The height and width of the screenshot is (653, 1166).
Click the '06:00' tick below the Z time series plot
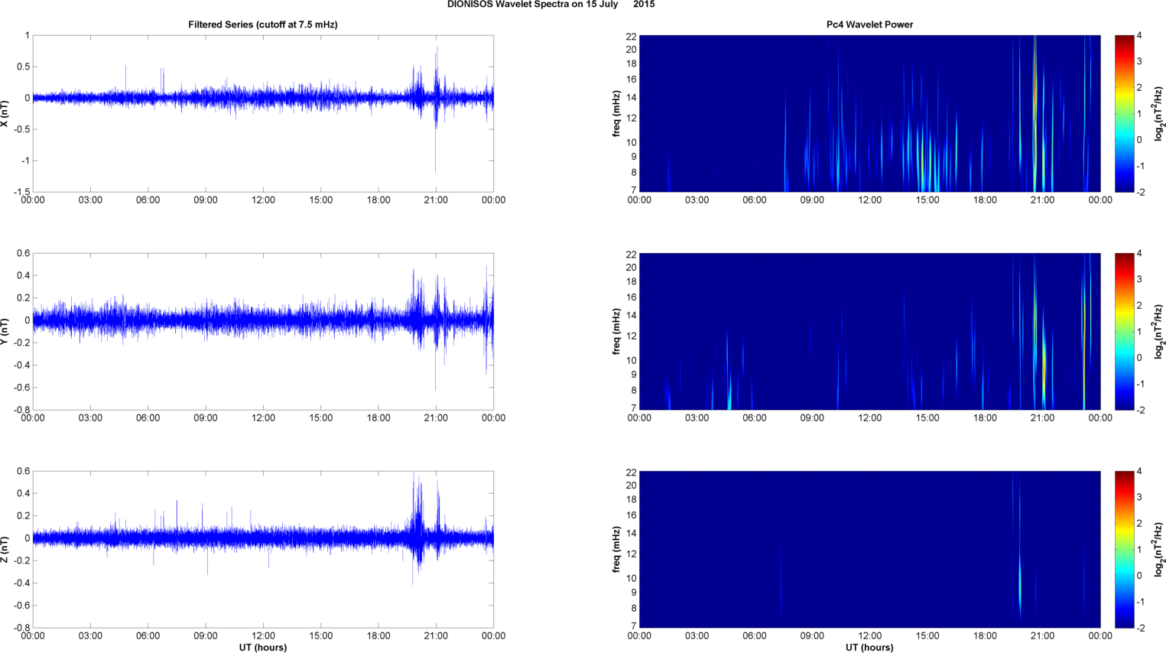point(148,636)
